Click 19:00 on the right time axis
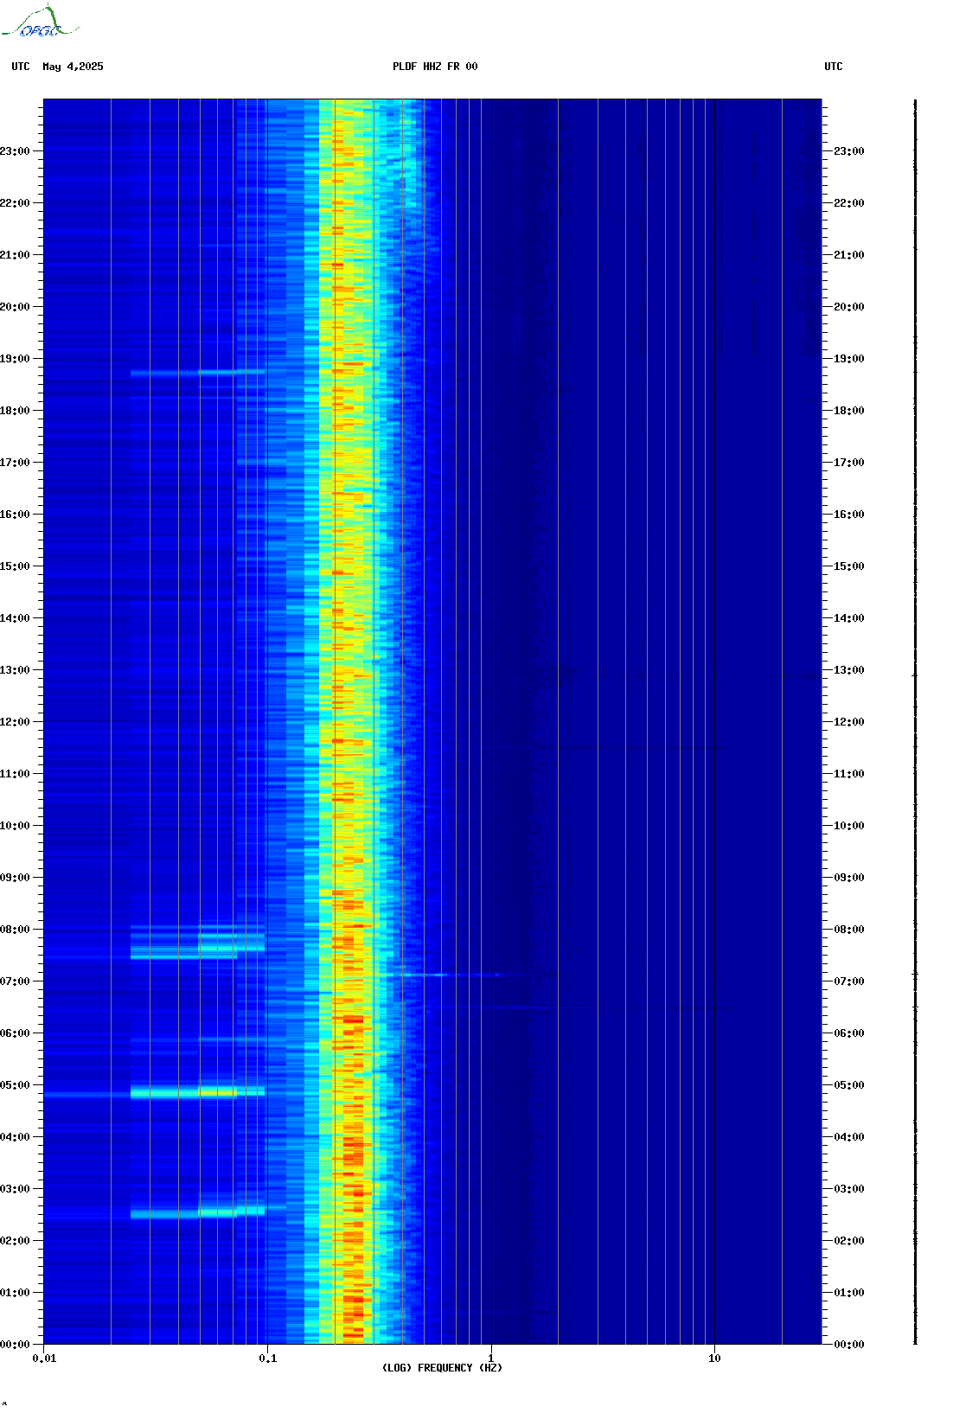 pos(849,359)
